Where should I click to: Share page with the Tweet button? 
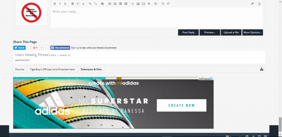click(19, 48)
